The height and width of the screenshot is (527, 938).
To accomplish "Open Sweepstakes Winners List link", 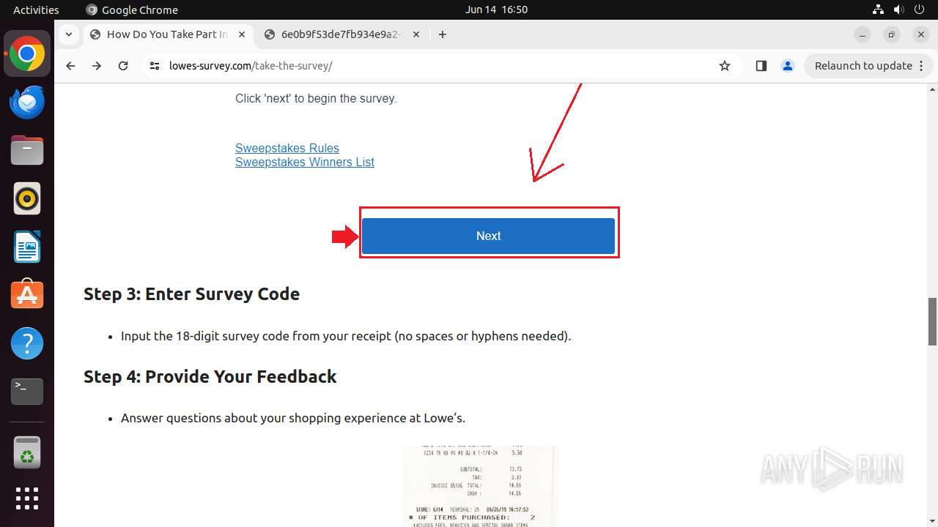I will [x=305, y=162].
